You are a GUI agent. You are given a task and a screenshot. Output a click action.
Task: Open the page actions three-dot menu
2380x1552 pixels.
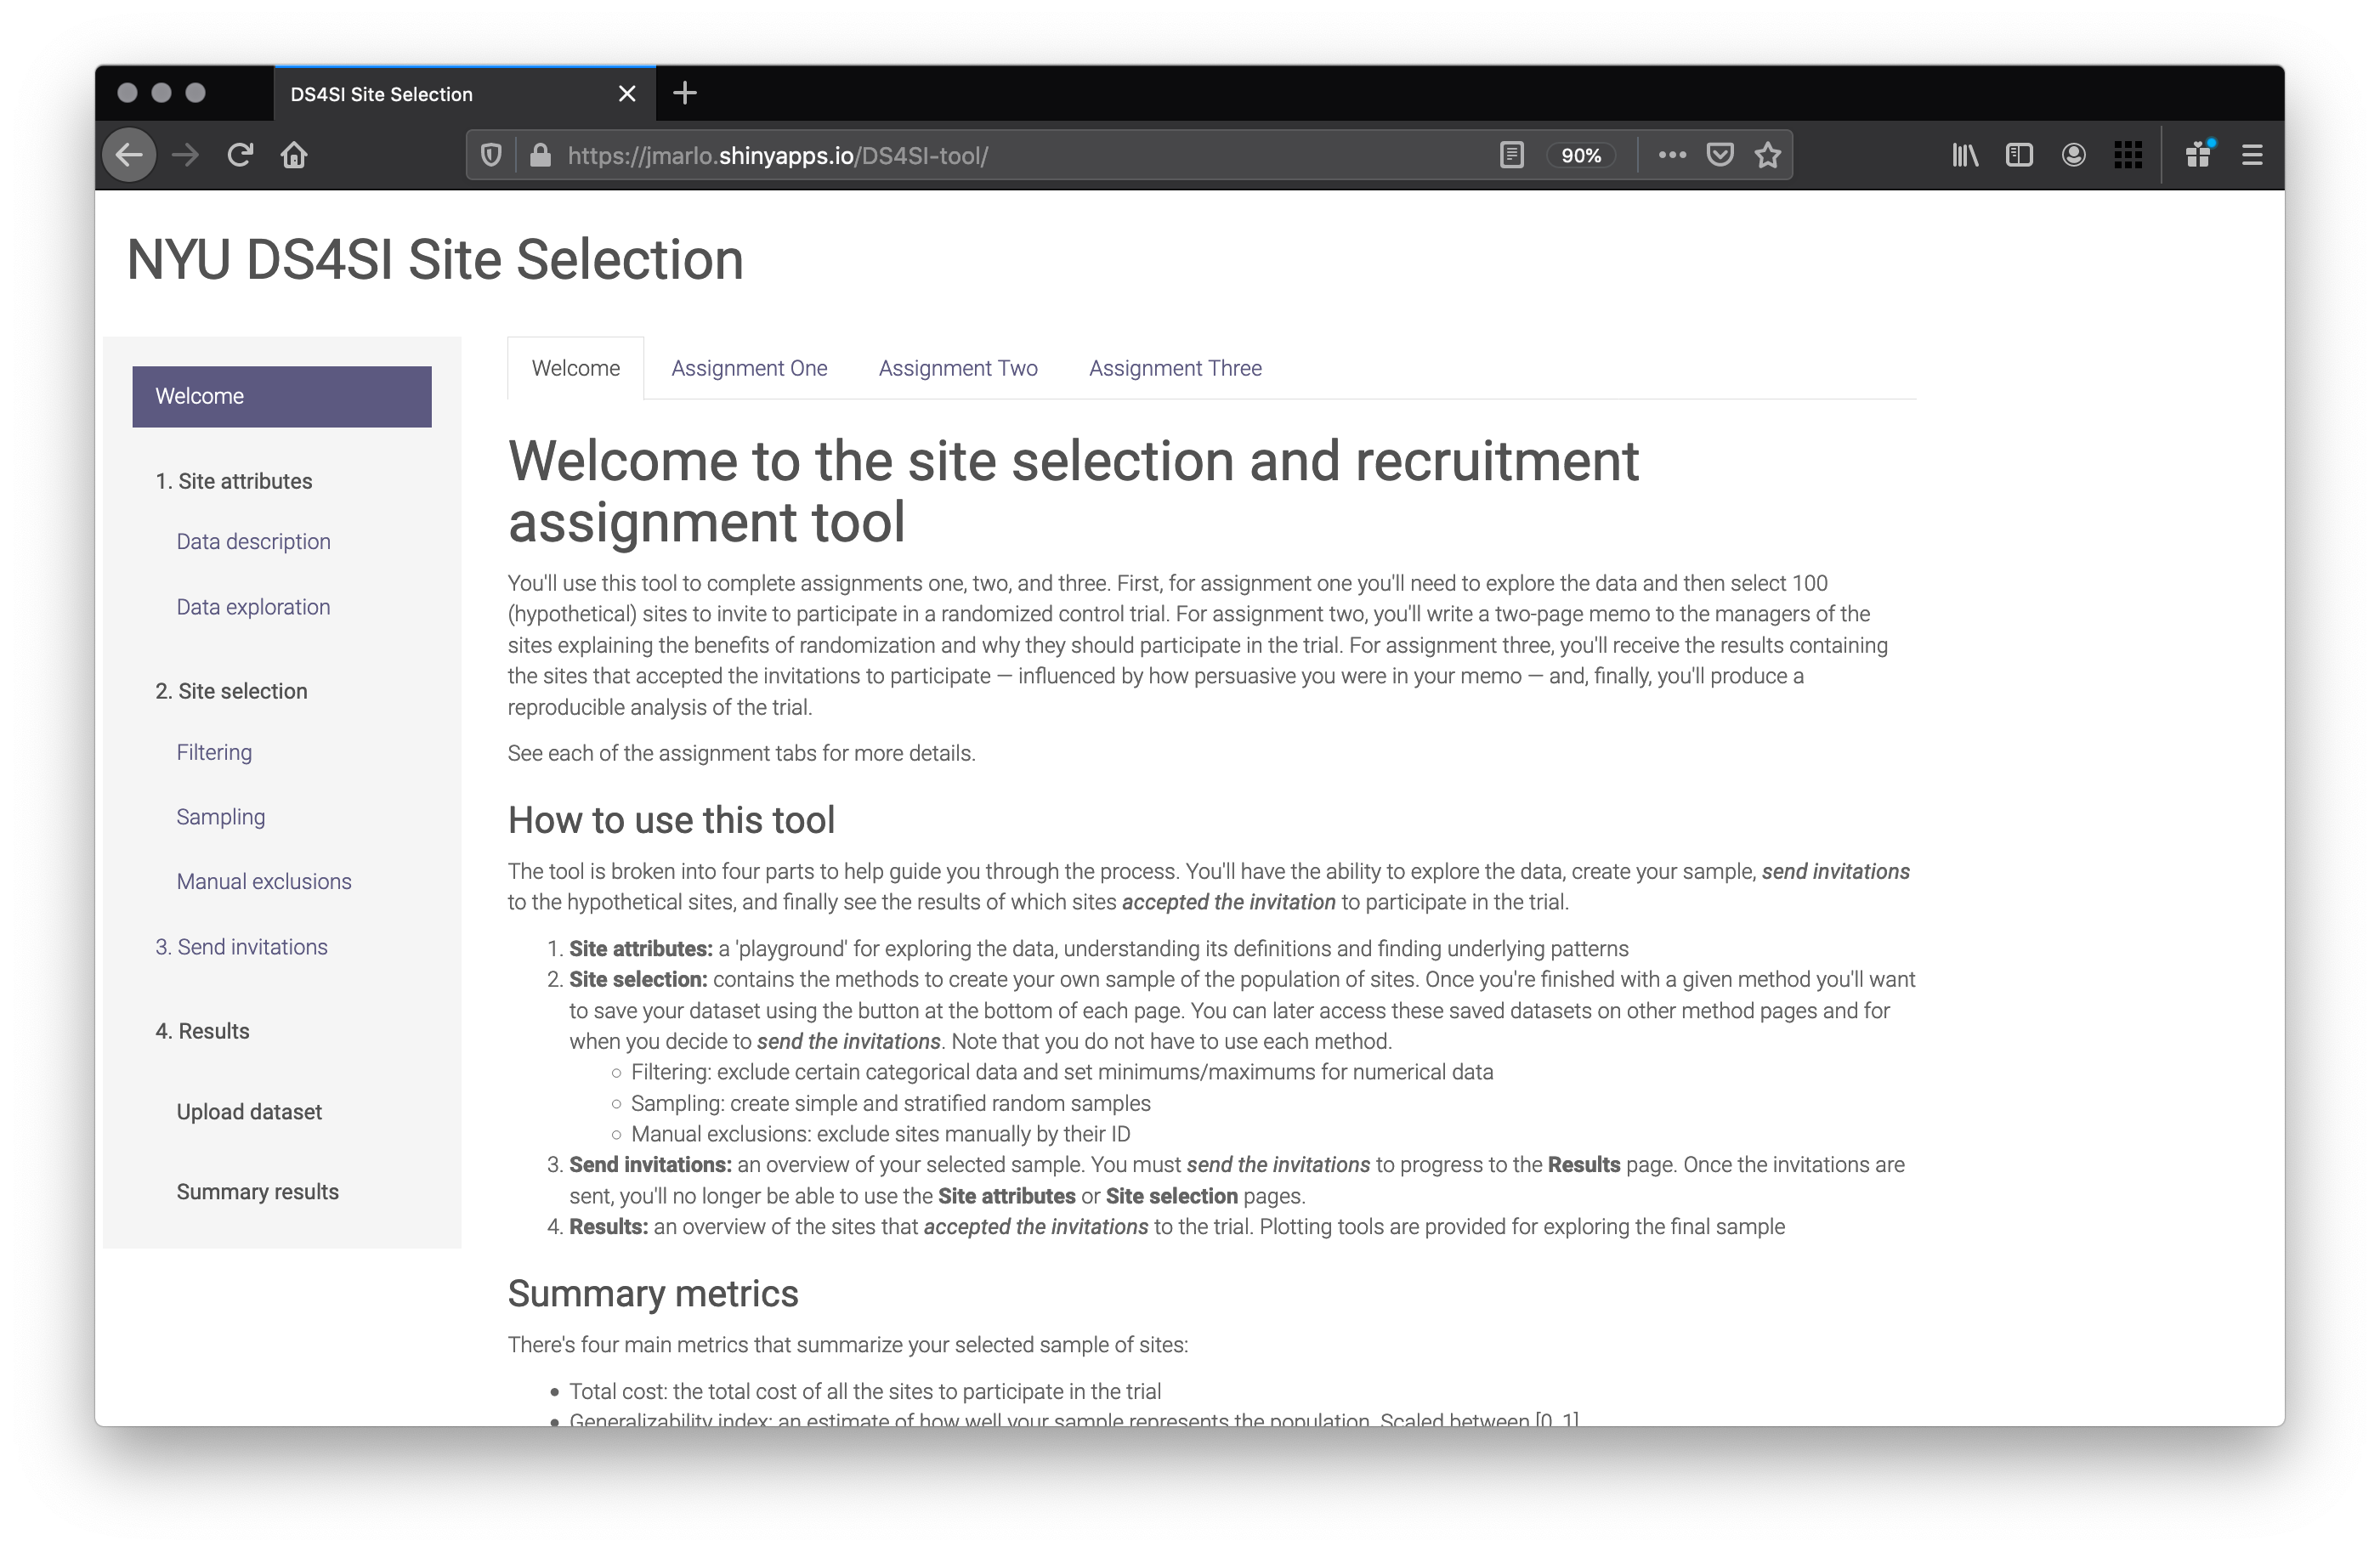pos(1672,155)
